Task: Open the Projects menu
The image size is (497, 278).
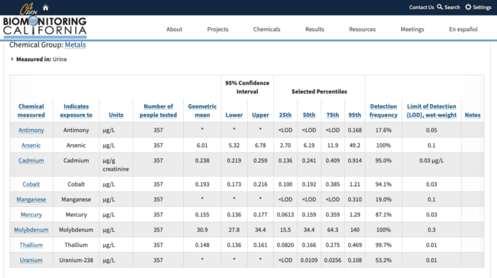Action: pyautogui.click(x=218, y=29)
